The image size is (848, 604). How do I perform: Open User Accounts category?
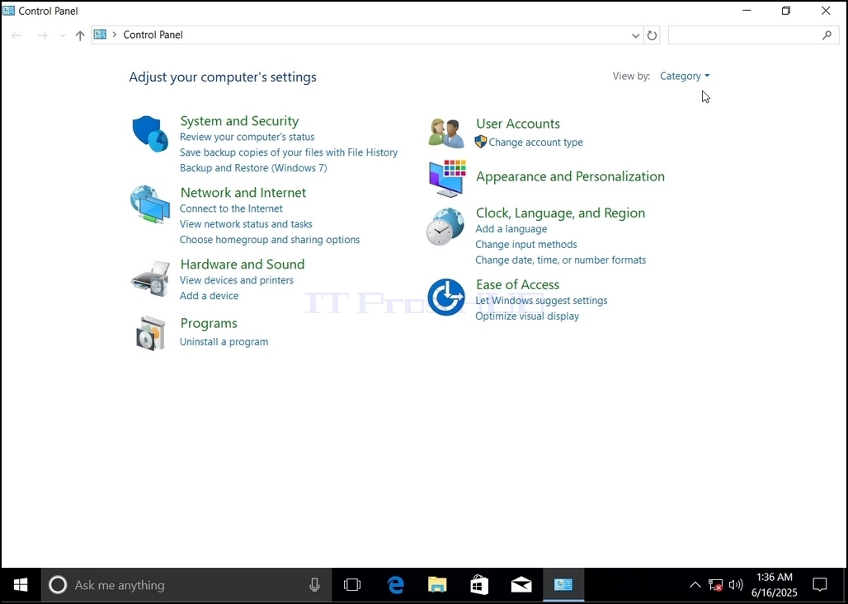click(x=518, y=124)
